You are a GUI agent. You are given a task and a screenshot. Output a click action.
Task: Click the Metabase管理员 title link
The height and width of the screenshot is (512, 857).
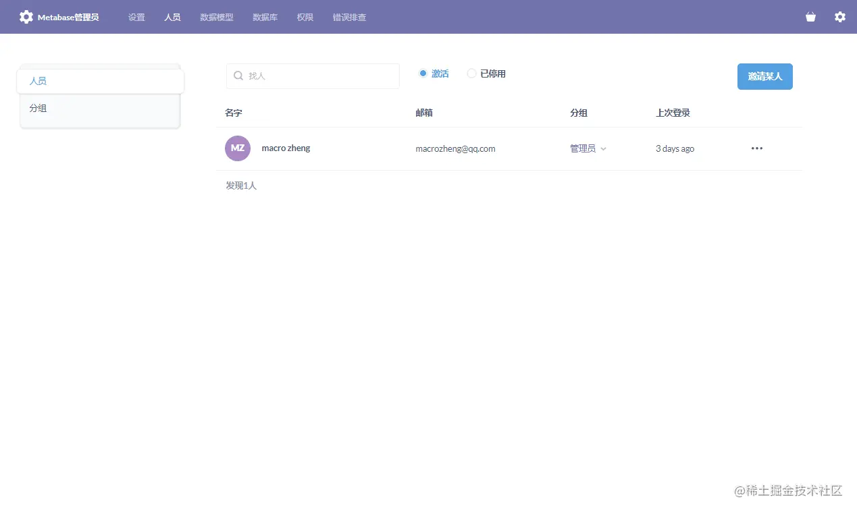point(68,18)
